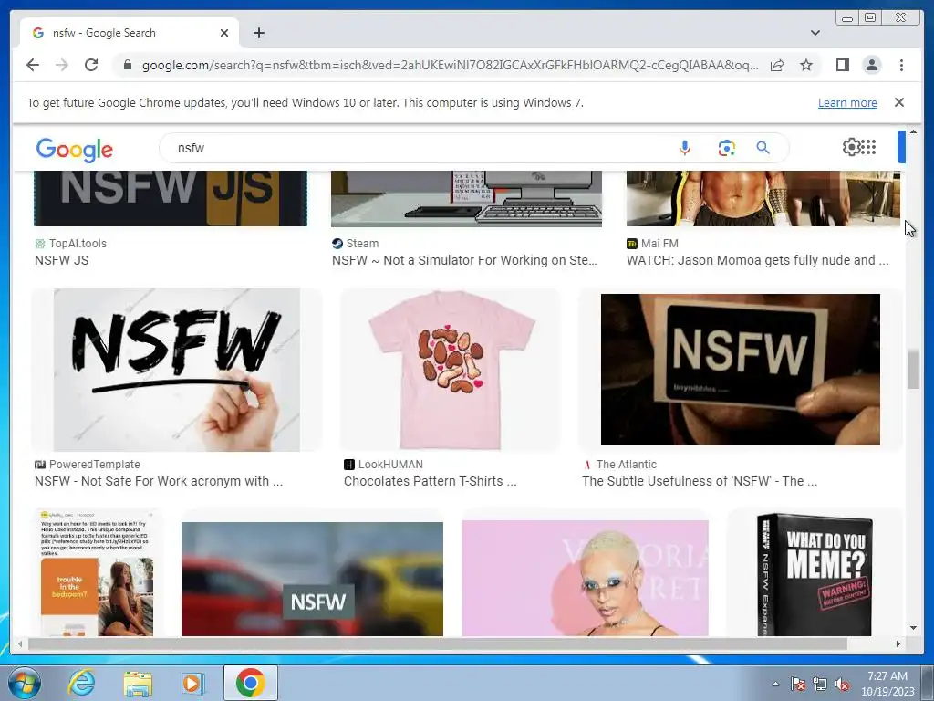Close the nsfw - Google Search tab
Image resolution: width=934 pixels, height=701 pixels.
(x=224, y=33)
